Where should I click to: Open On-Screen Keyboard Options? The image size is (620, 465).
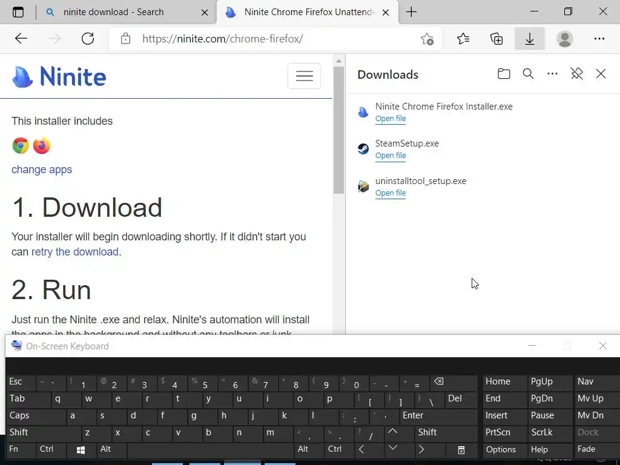504,450
